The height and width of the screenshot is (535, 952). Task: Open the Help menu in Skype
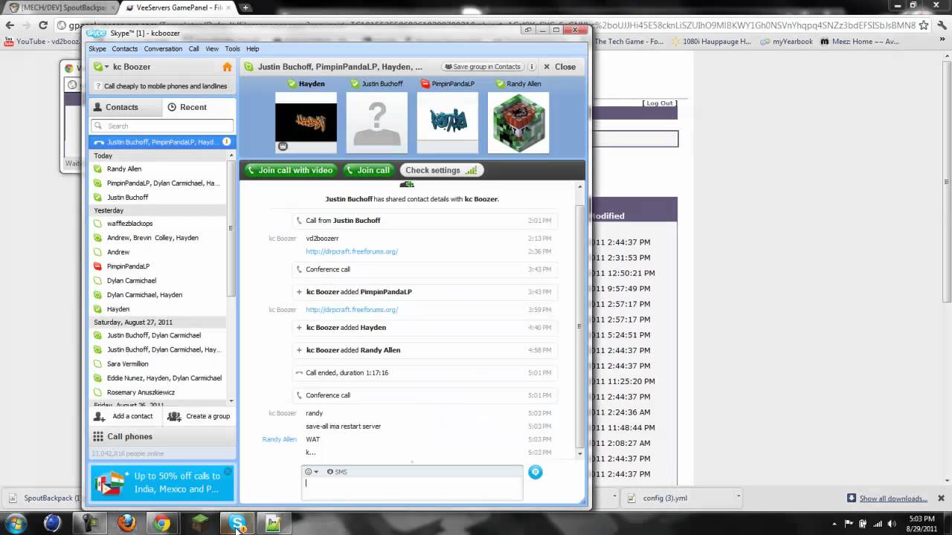(253, 49)
